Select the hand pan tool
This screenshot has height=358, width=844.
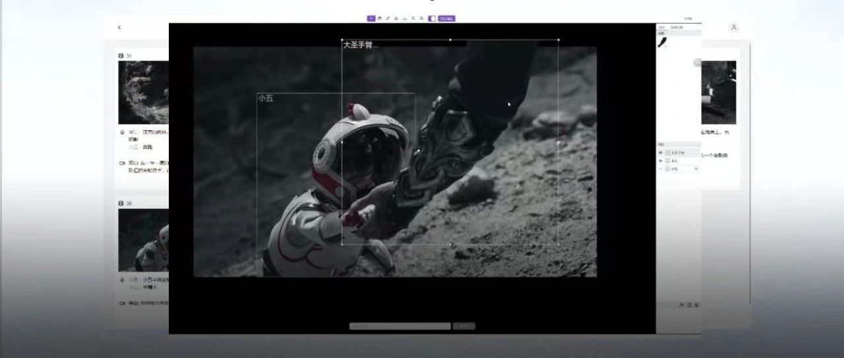tap(379, 18)
